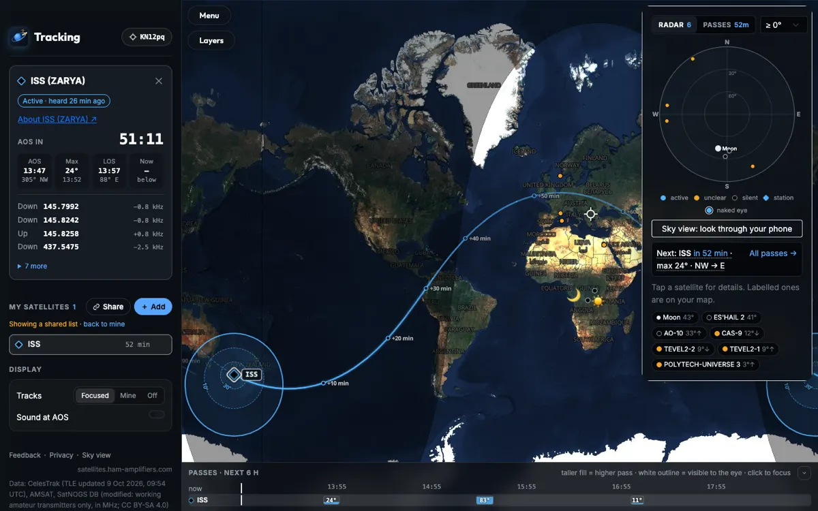Click the Share satellites button

click(108, 307)
